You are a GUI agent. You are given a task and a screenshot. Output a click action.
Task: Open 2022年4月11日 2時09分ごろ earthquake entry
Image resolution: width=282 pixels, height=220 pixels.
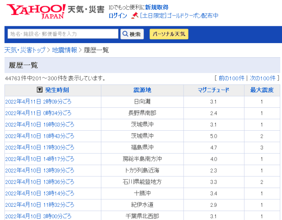[x=38, y=102]
